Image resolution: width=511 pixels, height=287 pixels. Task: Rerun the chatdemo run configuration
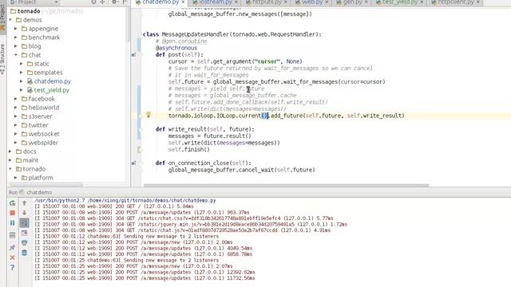click(13, 203)
